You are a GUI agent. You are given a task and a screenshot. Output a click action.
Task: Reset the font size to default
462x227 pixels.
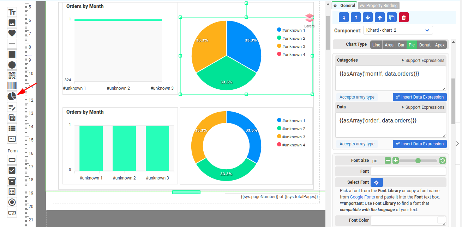tap(442, 160)
